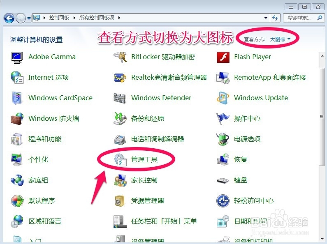Open the 管理工具 text link

pyautogui.click(x=144, y=160)
